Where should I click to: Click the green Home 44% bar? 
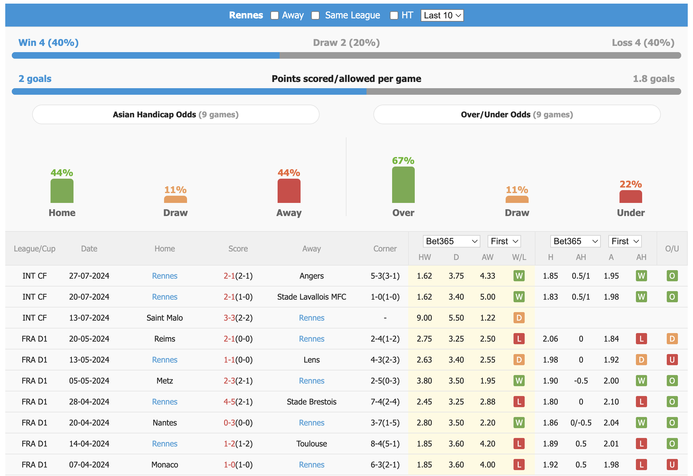[x=62, y=191]
